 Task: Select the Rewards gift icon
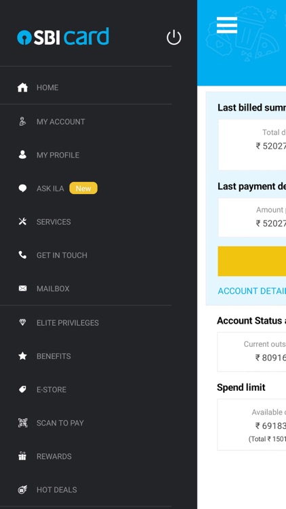(x=22, y=456)
